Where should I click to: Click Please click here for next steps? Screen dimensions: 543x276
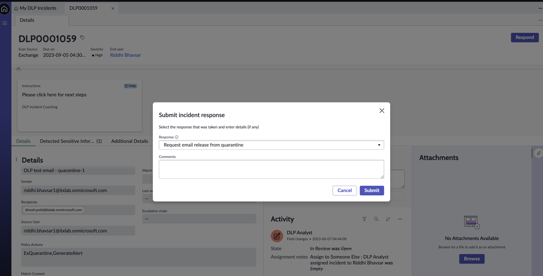[54, 95]
